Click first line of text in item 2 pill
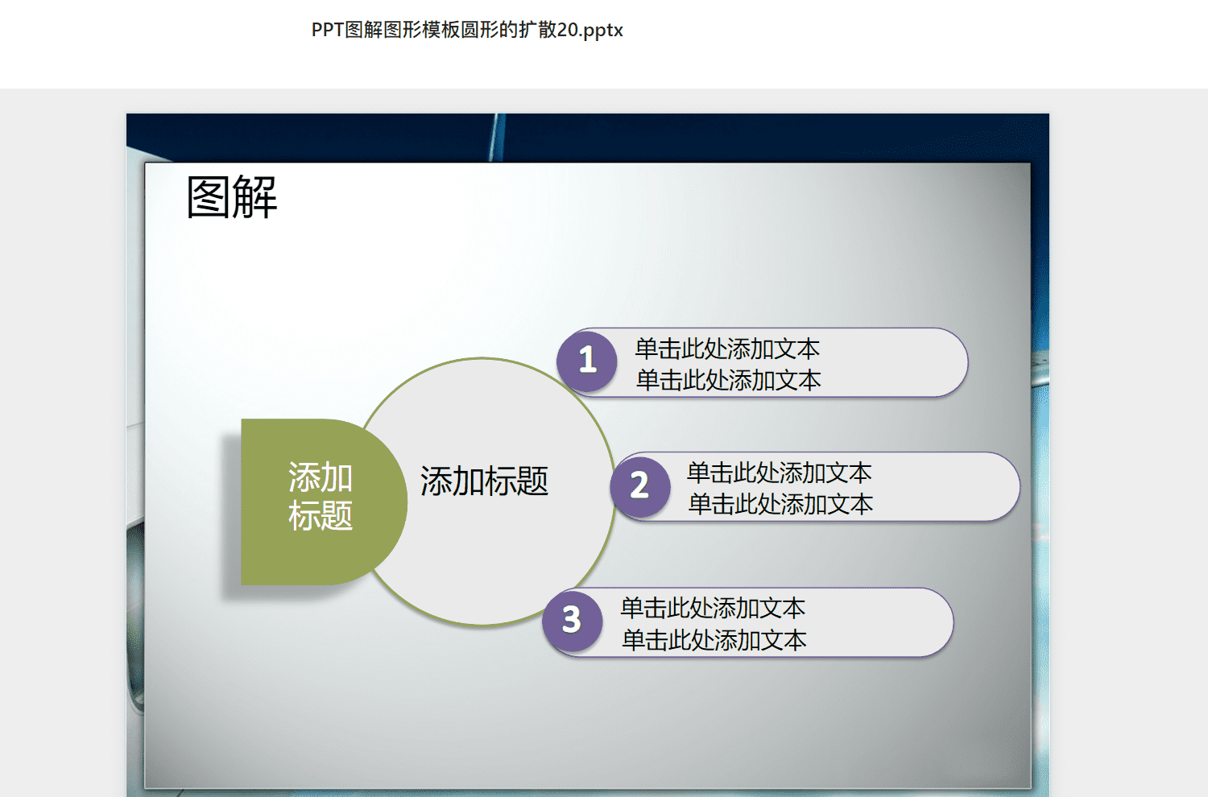The image size is (1208, 797). tap(780, 473)
